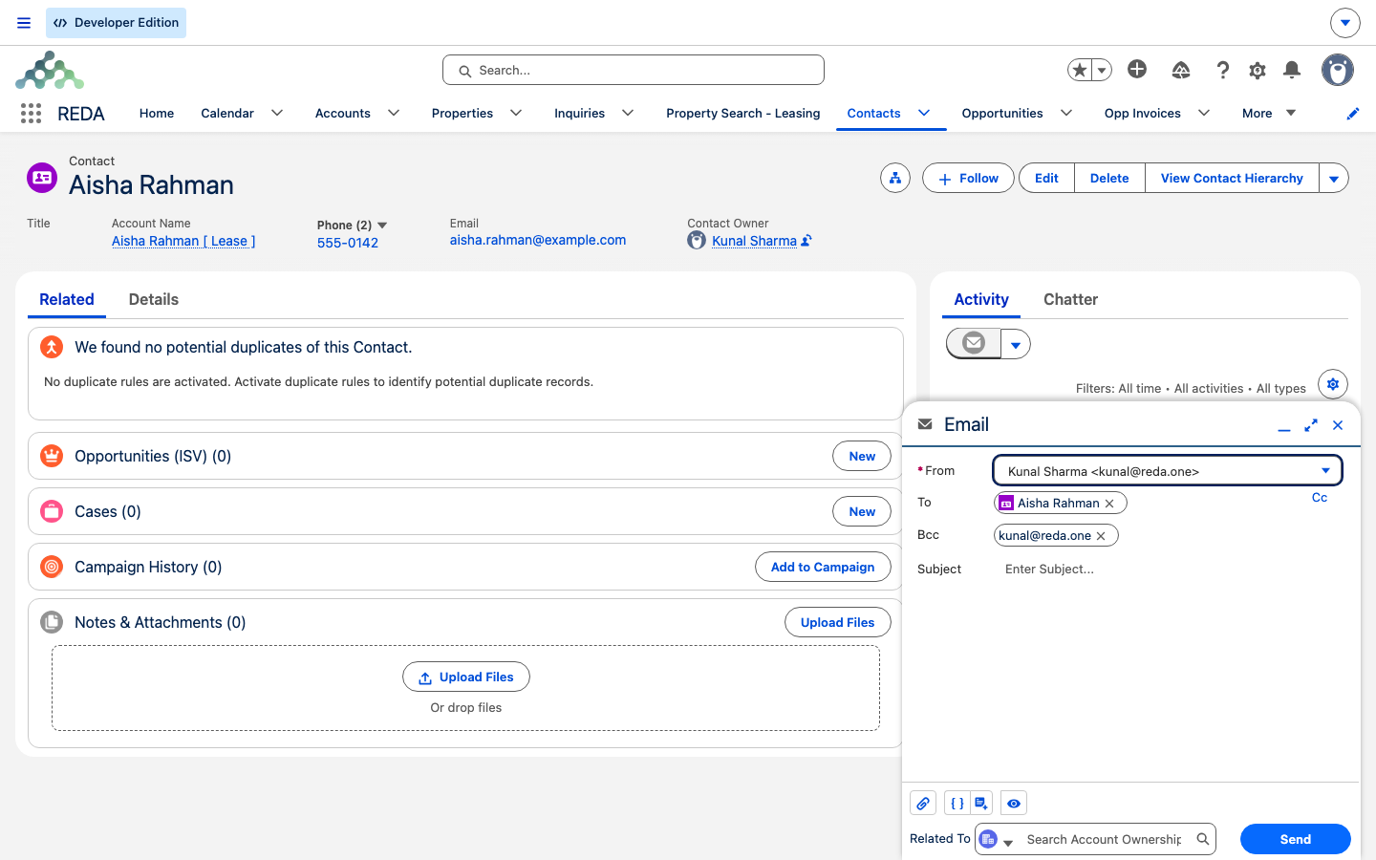This screenshot has width=1376, height=860.
Task: Open the Setup gear menu
Action: tap(1258, 70)
